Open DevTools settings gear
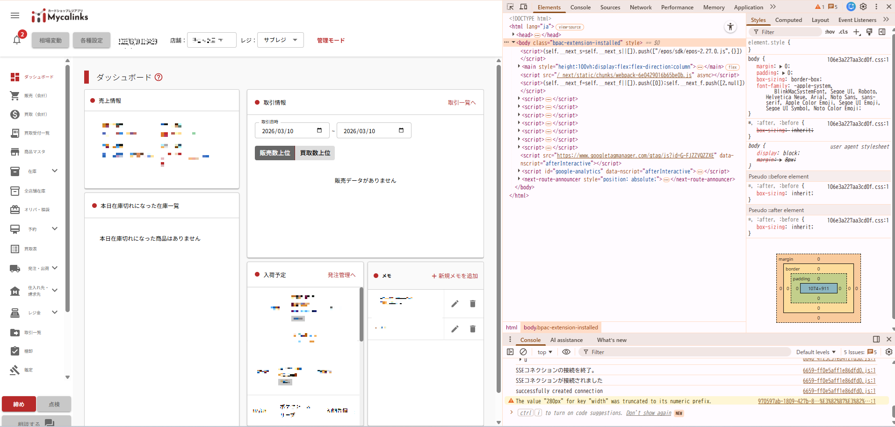This screenshot has width=895, height=427. pyautogui.click(x=863, y=7)
